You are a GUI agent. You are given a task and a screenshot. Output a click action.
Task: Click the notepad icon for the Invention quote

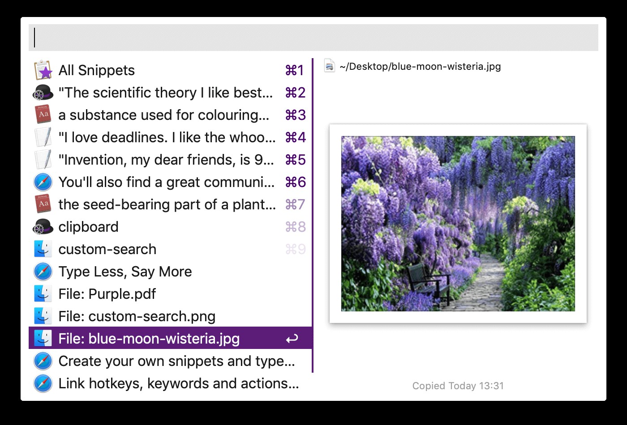43,159
